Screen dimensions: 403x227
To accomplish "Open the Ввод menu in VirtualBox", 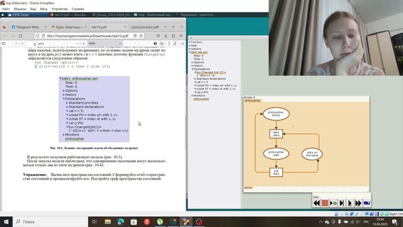I will tap(43, 9).
